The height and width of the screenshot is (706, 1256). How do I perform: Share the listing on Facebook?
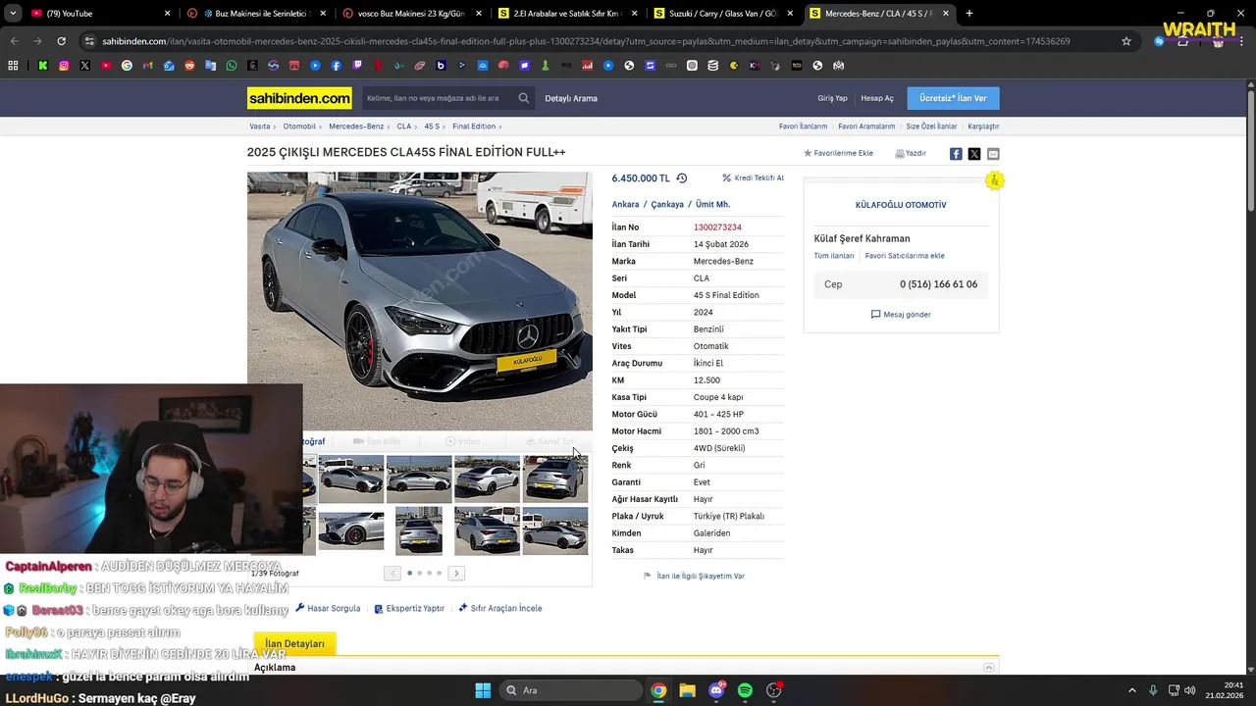(956, 154)
